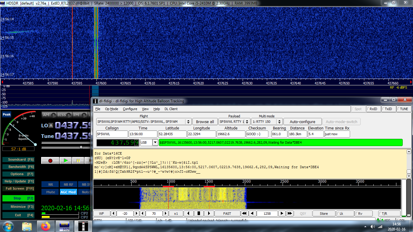This screenshot has height=232, width=413.
Task: Switch to dl-fldigi taskbar icon
Action: click(83, 226)
